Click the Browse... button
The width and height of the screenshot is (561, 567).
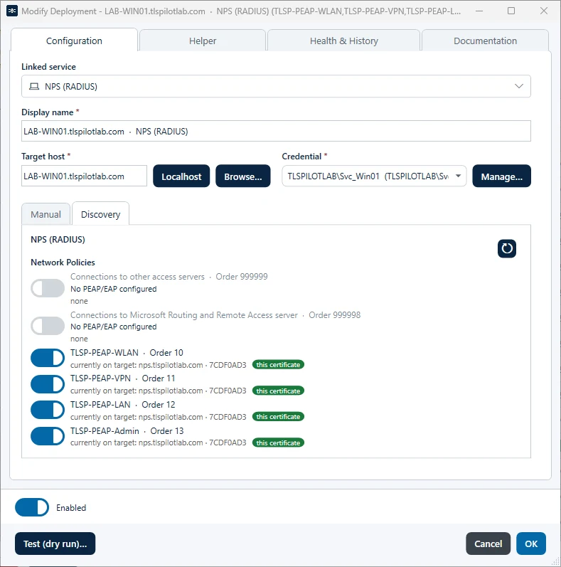pos(243,176)
